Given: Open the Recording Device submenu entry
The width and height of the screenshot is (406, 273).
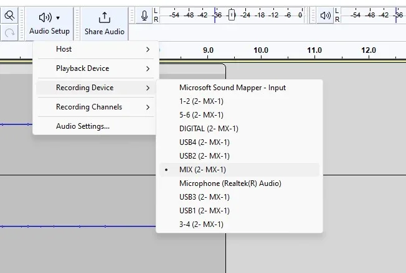Looking at the screenshot, I should coord(96,88).
